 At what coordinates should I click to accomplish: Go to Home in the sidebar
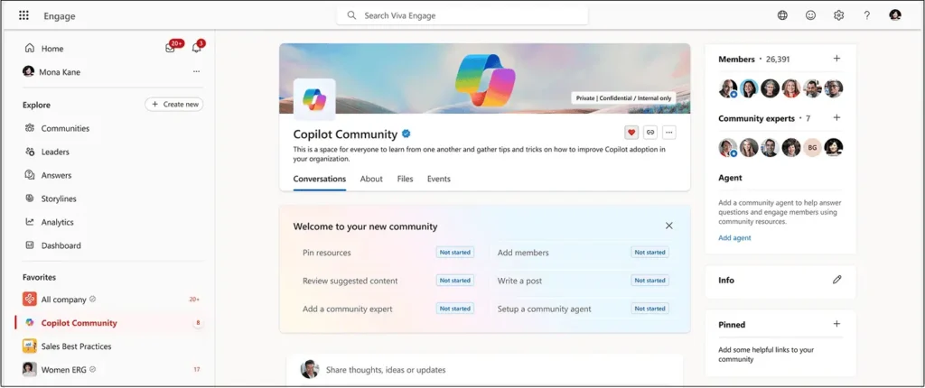pos(51,49)
